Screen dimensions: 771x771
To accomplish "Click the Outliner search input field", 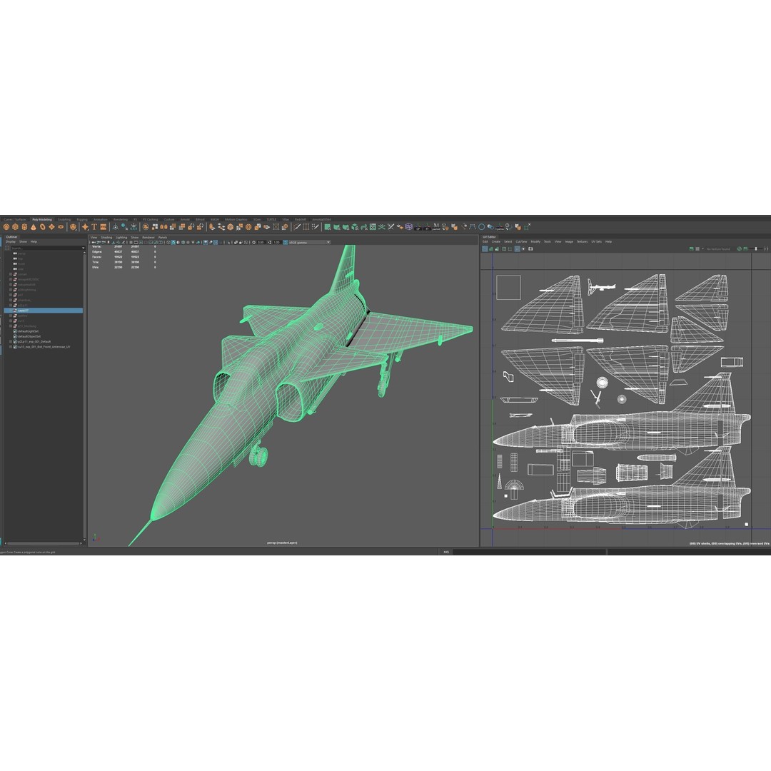I will tap(46, 248).
